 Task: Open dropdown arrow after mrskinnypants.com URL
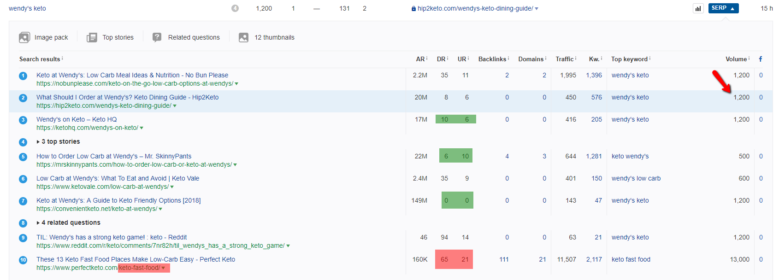[x=235, y=165]
